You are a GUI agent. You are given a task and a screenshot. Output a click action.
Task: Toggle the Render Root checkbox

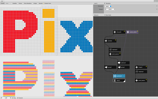(44, 3)
